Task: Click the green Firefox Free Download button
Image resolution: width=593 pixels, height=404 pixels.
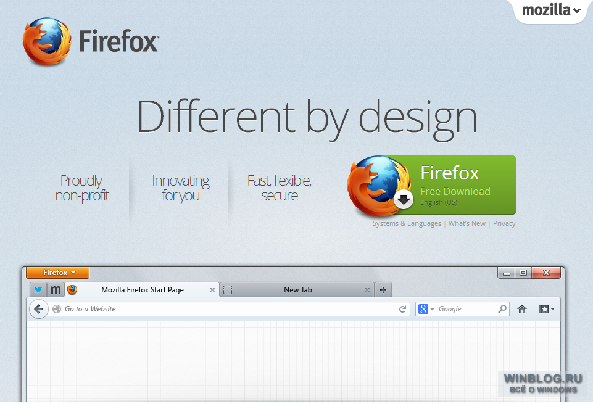Action: point(431,186)
